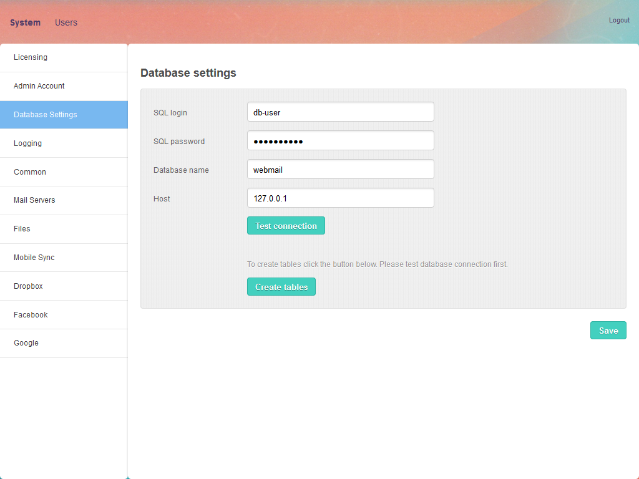Switch to the Files settings

pyautogui.click(x=22, y=229)
